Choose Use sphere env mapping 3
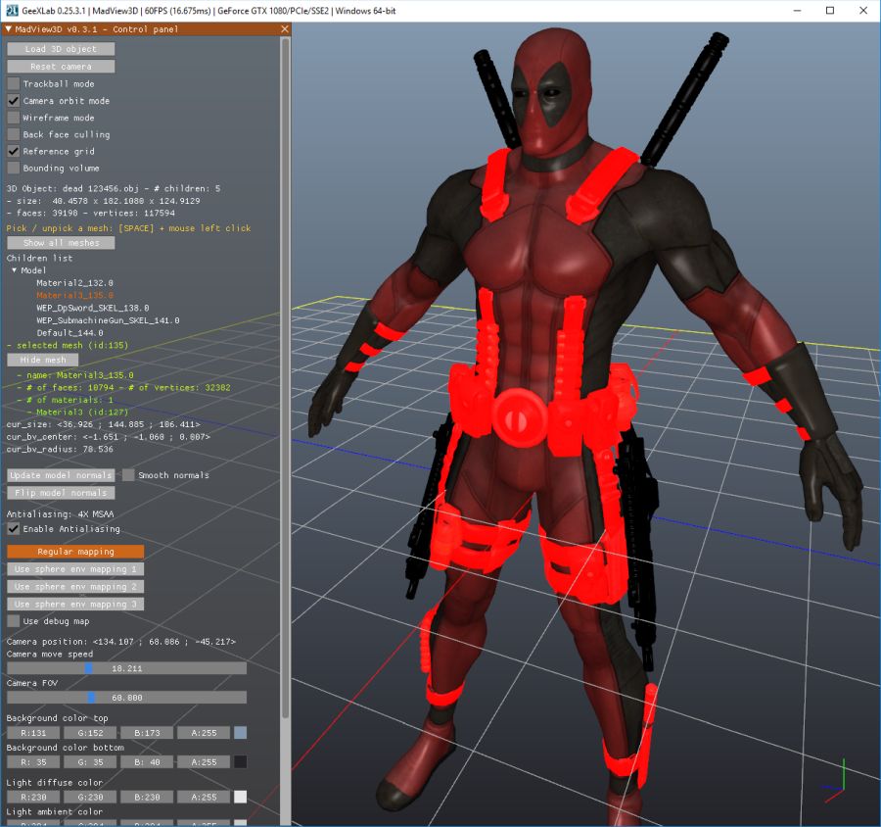This screenshot has width=881, height=827. pyautogui.click(x=75, y=604)
